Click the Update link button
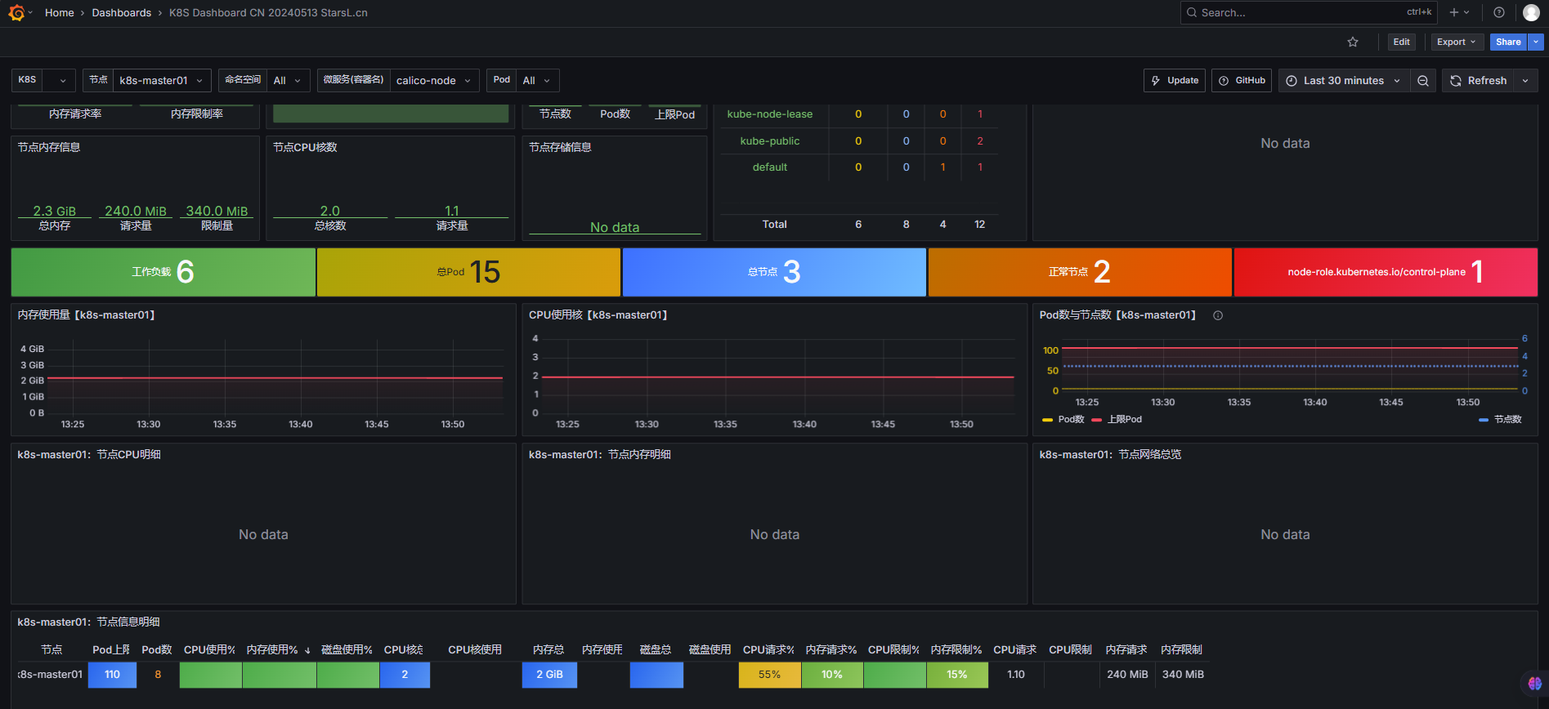 click(x=1175, y=80)
